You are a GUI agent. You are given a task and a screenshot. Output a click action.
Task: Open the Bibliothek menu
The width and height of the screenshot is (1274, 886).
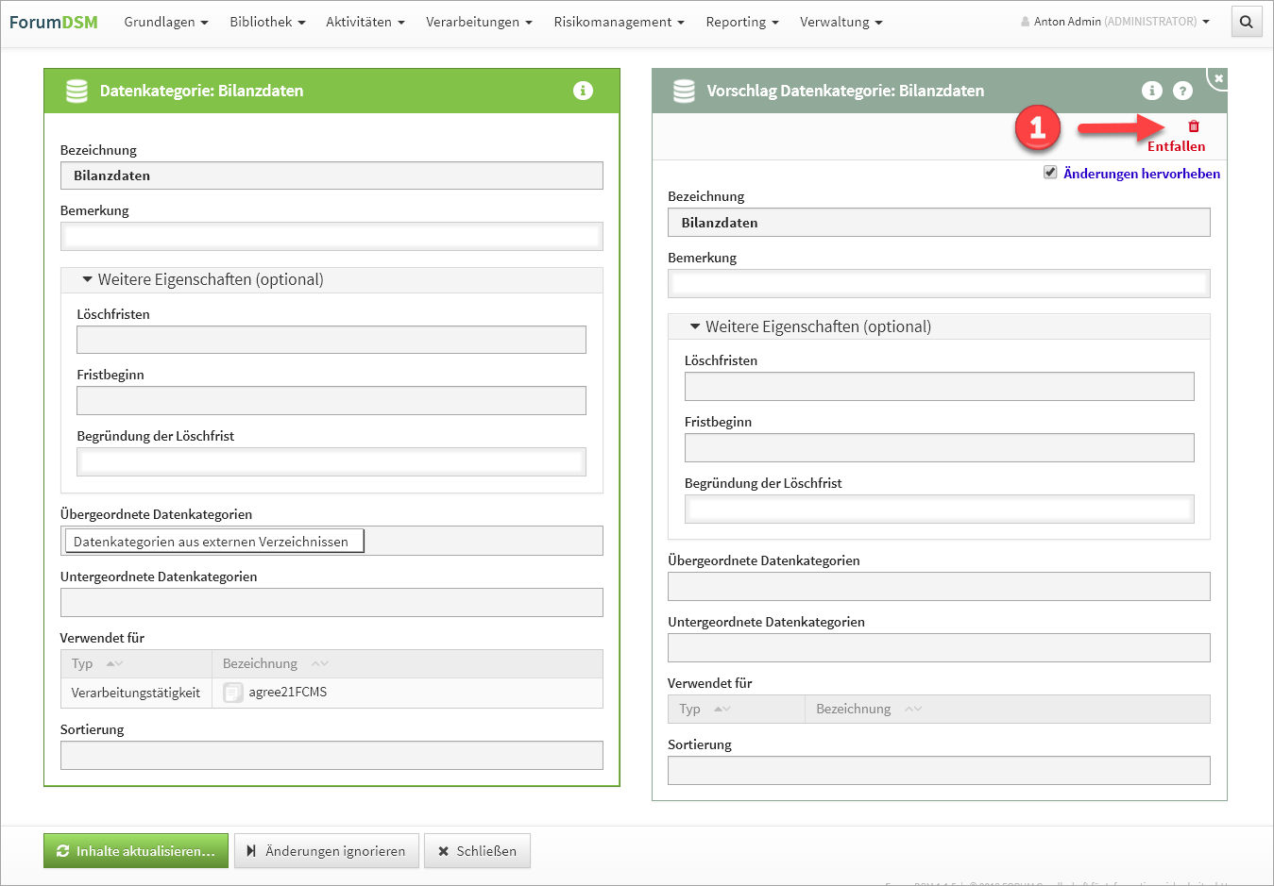[267, 22]
